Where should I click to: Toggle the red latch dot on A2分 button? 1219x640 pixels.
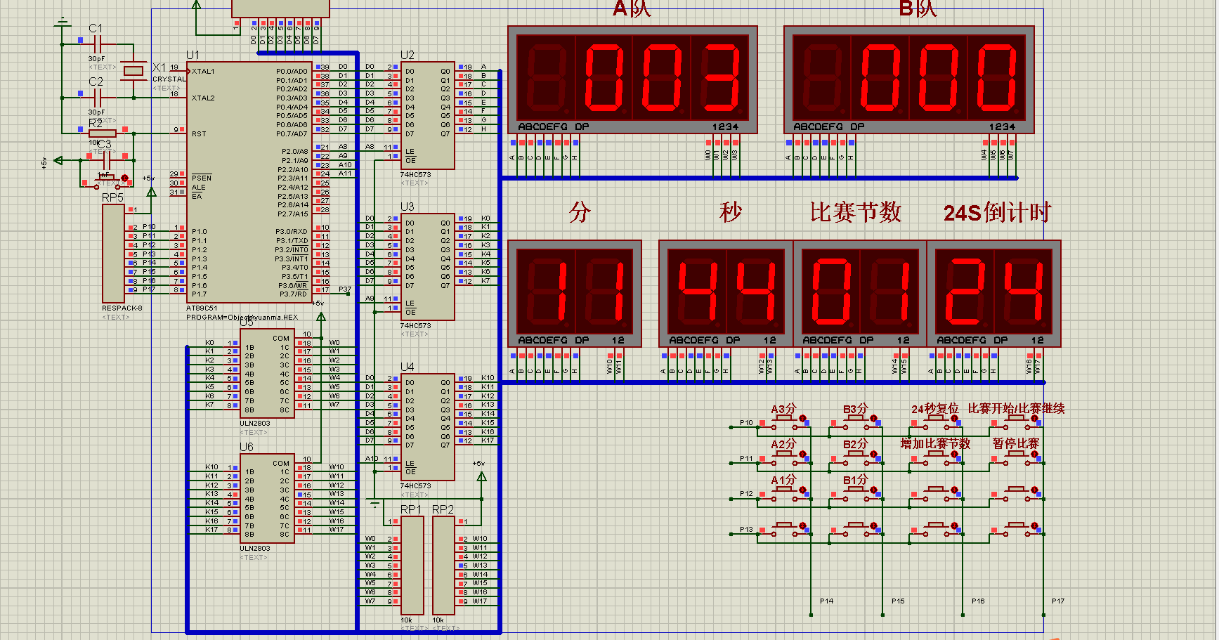point(802,454)
